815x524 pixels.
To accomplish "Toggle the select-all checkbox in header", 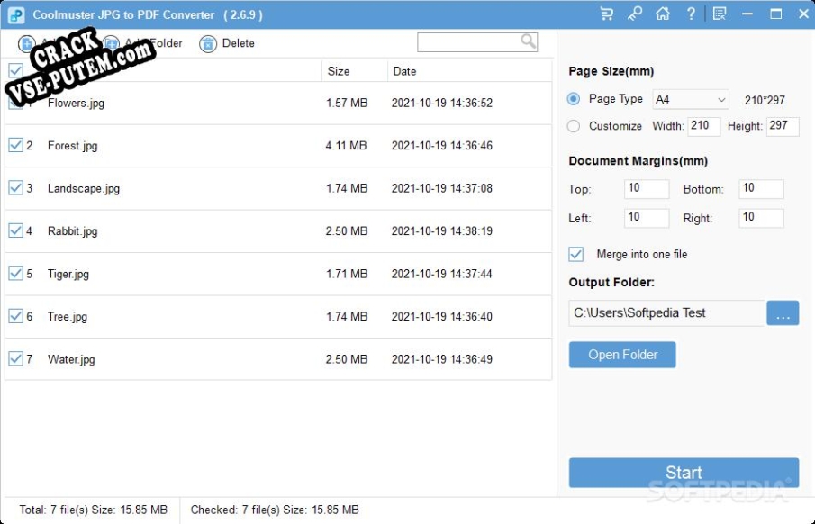I will 15,71.
